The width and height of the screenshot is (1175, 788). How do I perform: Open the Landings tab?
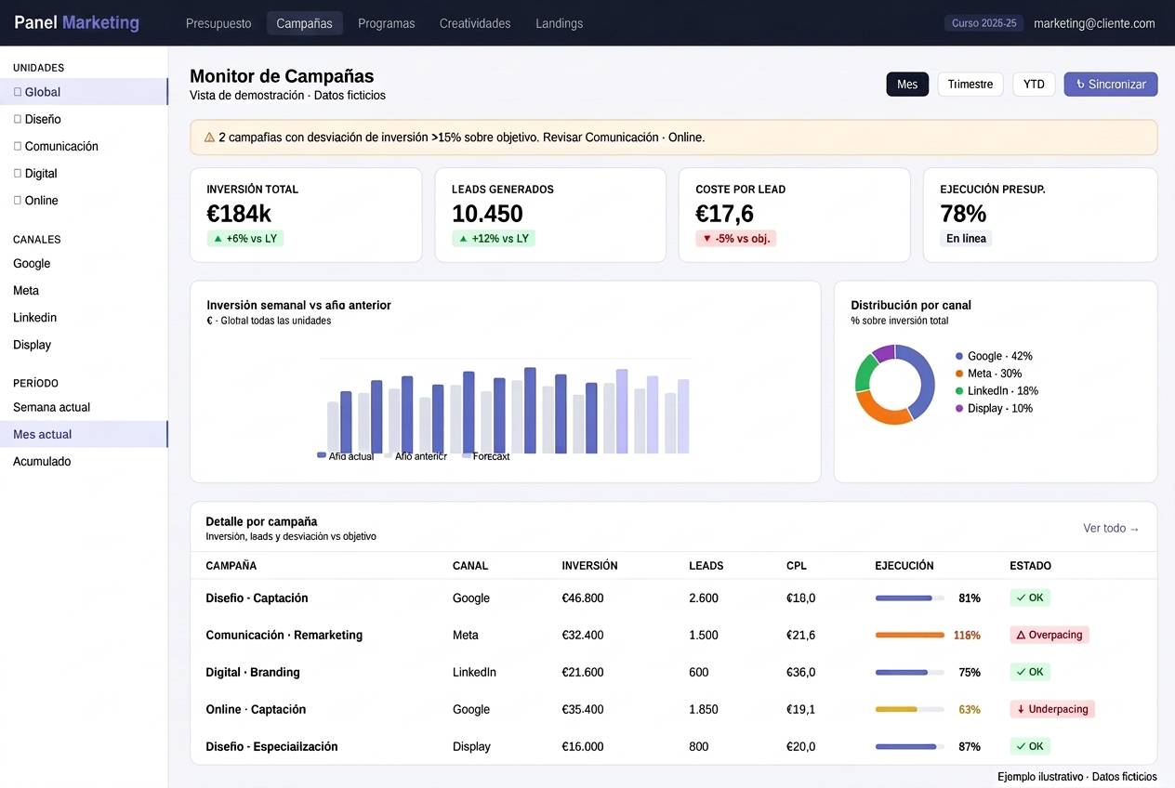560,23
